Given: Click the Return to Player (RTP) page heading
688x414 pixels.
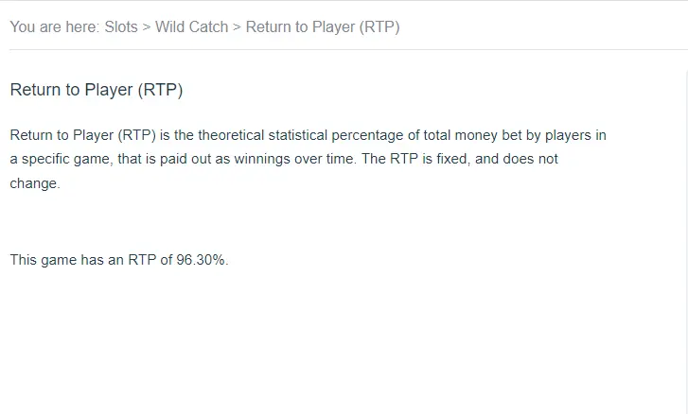Looking at the screenshot, I should tap(97, 90).
